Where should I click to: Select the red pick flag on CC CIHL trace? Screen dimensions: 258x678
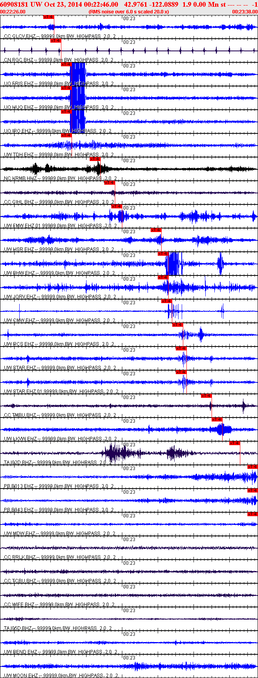coord(109,183)
